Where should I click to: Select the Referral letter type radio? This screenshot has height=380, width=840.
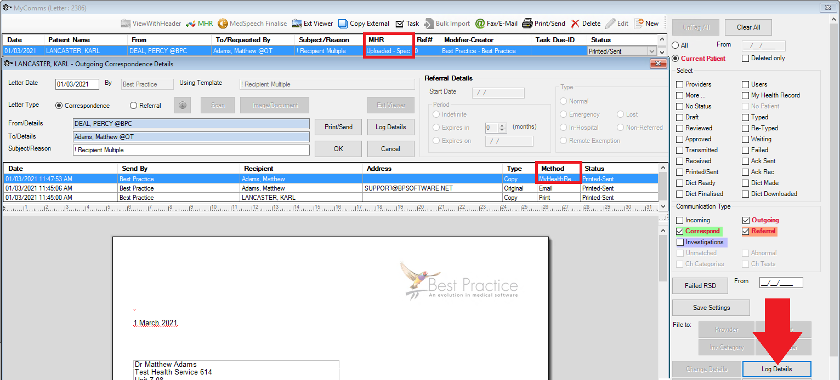[x=133, y=106]
